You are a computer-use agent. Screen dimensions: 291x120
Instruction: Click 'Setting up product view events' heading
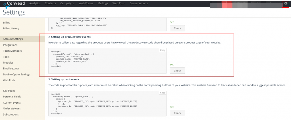pos(71,37)
